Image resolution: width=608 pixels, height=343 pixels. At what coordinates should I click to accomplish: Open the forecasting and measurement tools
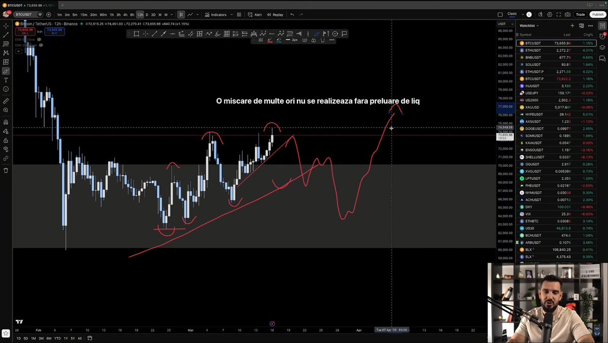click(x=6, y=62)
